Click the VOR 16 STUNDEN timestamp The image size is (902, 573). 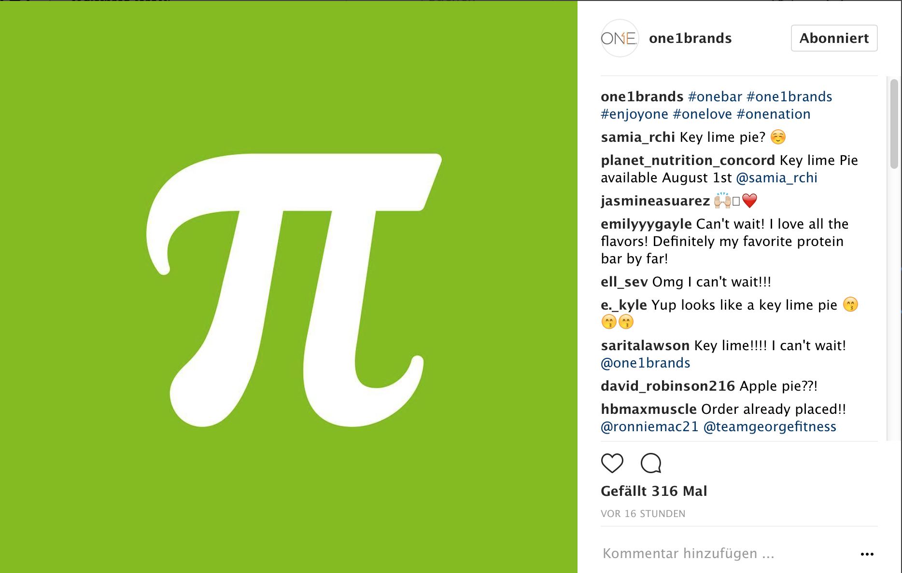click(643, 514)
